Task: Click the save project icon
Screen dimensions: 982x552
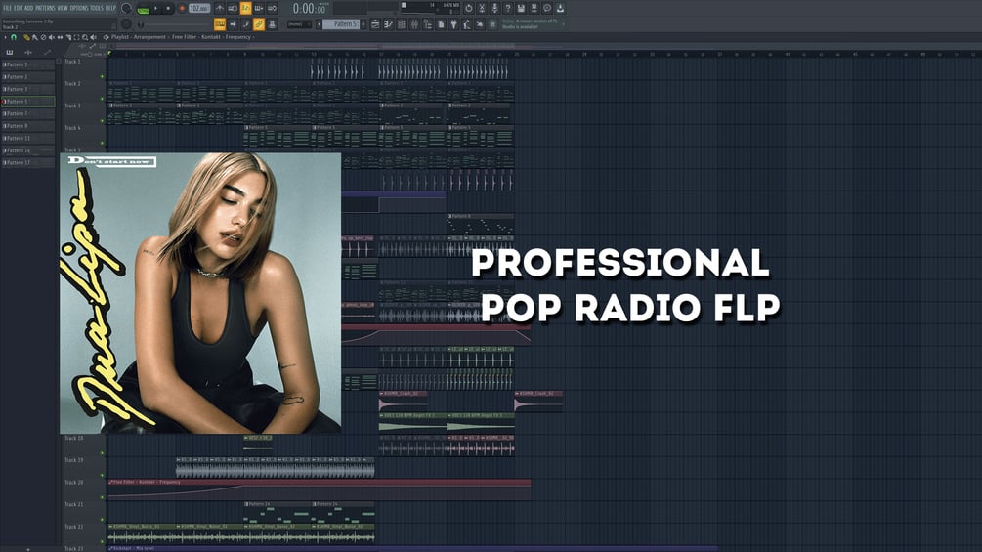Action: tap(521, 8)
